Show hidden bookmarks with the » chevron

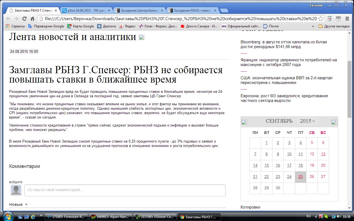click(x=313, y=26)
